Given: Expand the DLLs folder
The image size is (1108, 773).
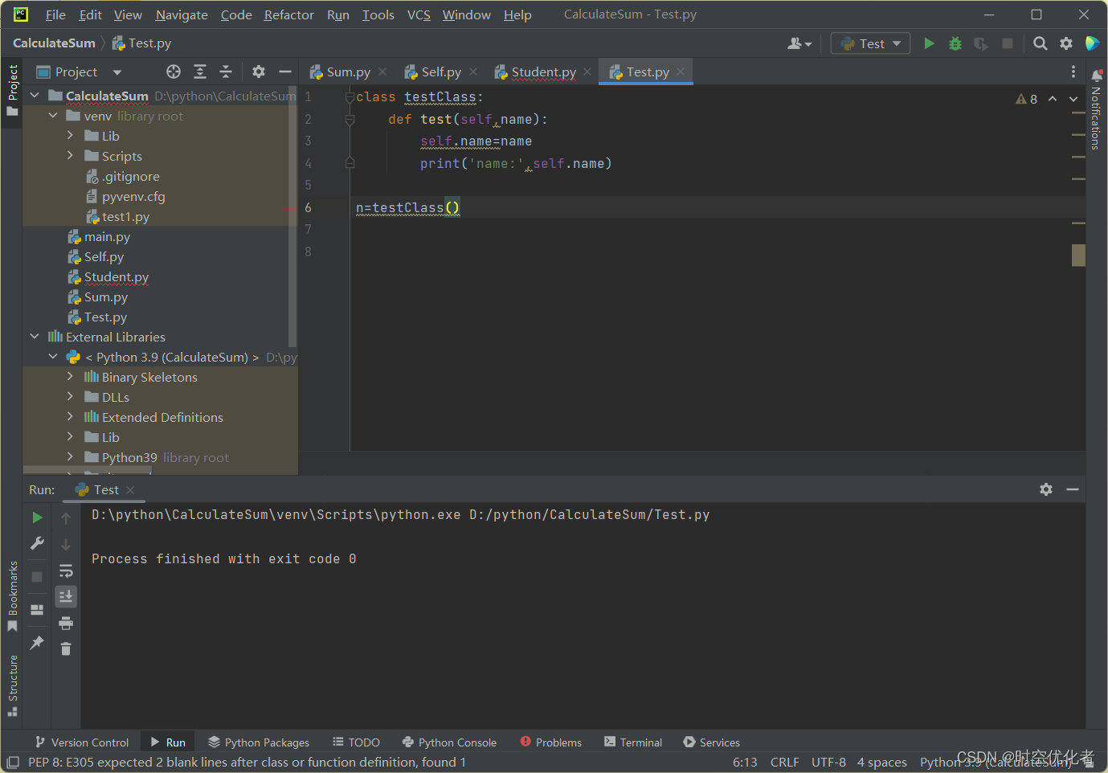Looking at the screenshot, I should point(70,397).
